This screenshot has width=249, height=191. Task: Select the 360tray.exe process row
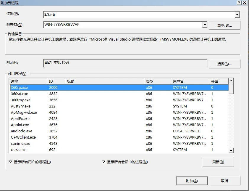(119, 100)
